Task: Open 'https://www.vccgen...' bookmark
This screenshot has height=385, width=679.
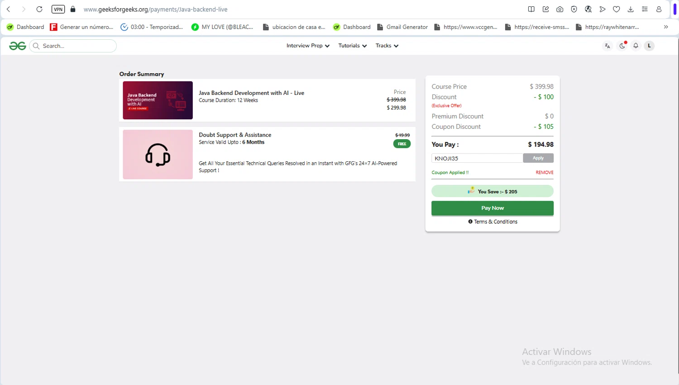Action: pos(466,27)
